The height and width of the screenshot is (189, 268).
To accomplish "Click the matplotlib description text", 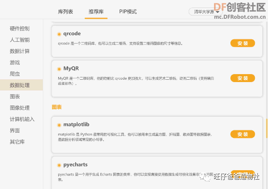I will (x=135, y=137).
